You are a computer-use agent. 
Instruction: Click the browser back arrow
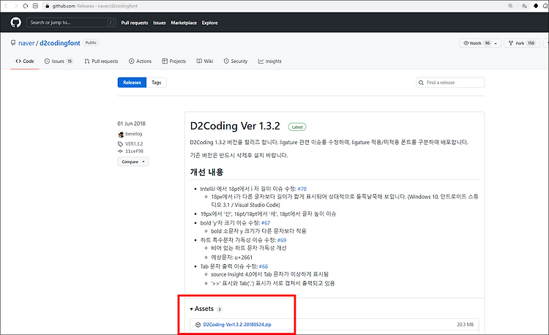(x=6, y=6)
